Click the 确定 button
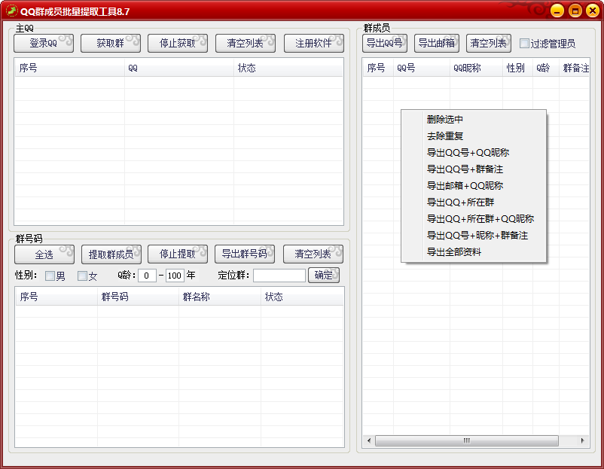Screen dimensions: 604x469 (324, 276)
